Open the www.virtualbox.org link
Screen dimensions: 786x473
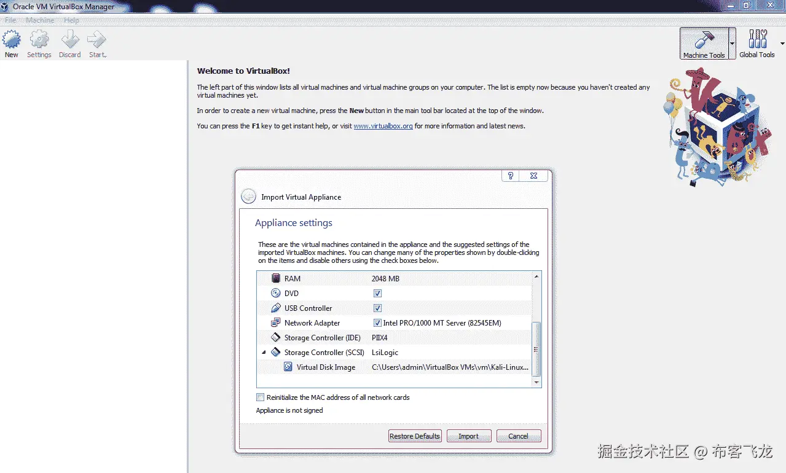coord(383,126)
